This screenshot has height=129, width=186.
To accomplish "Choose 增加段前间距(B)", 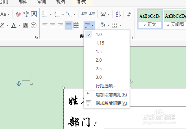I will pos(107,95).
